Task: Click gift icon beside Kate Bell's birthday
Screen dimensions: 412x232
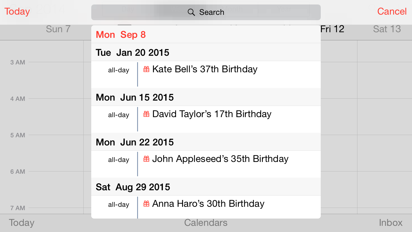Action: click(146, 69)
